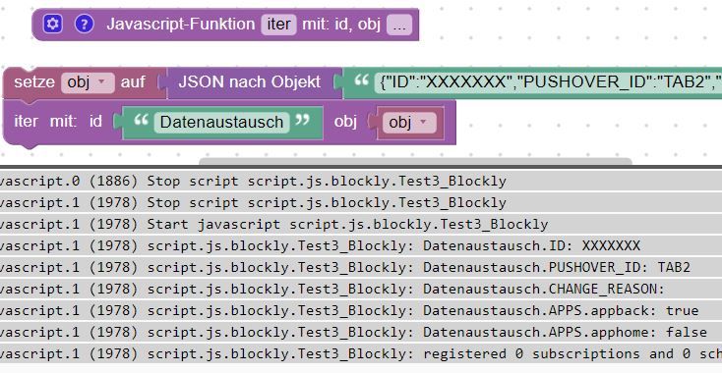Click the horizontal scrollbar above the log
The width and height of the screenshot is (722, 373).
click(415, 161)
